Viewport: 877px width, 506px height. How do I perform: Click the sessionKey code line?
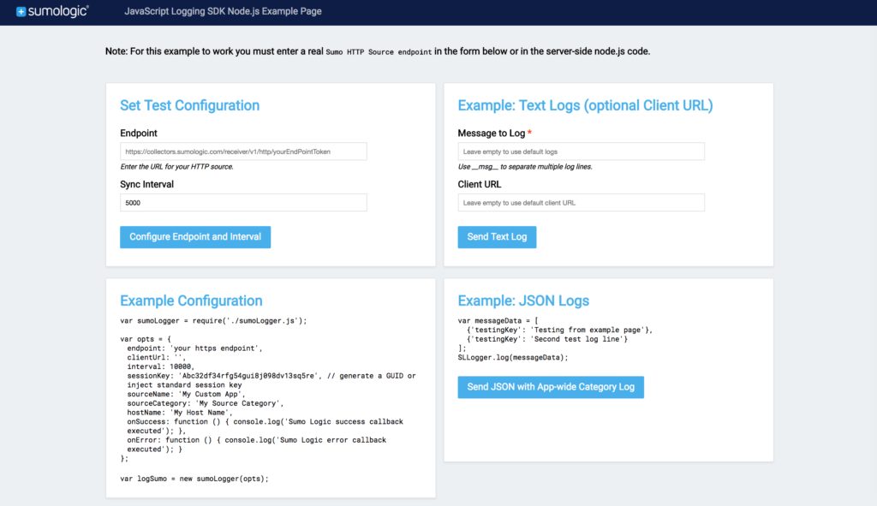click(x=271, y=380)
